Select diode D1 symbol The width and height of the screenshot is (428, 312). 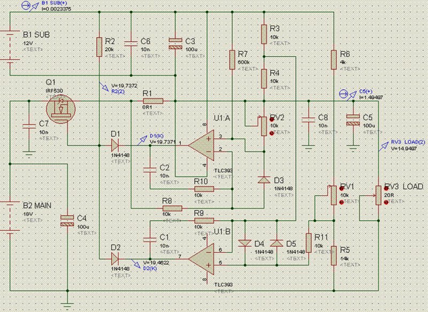tap(115, 145)
